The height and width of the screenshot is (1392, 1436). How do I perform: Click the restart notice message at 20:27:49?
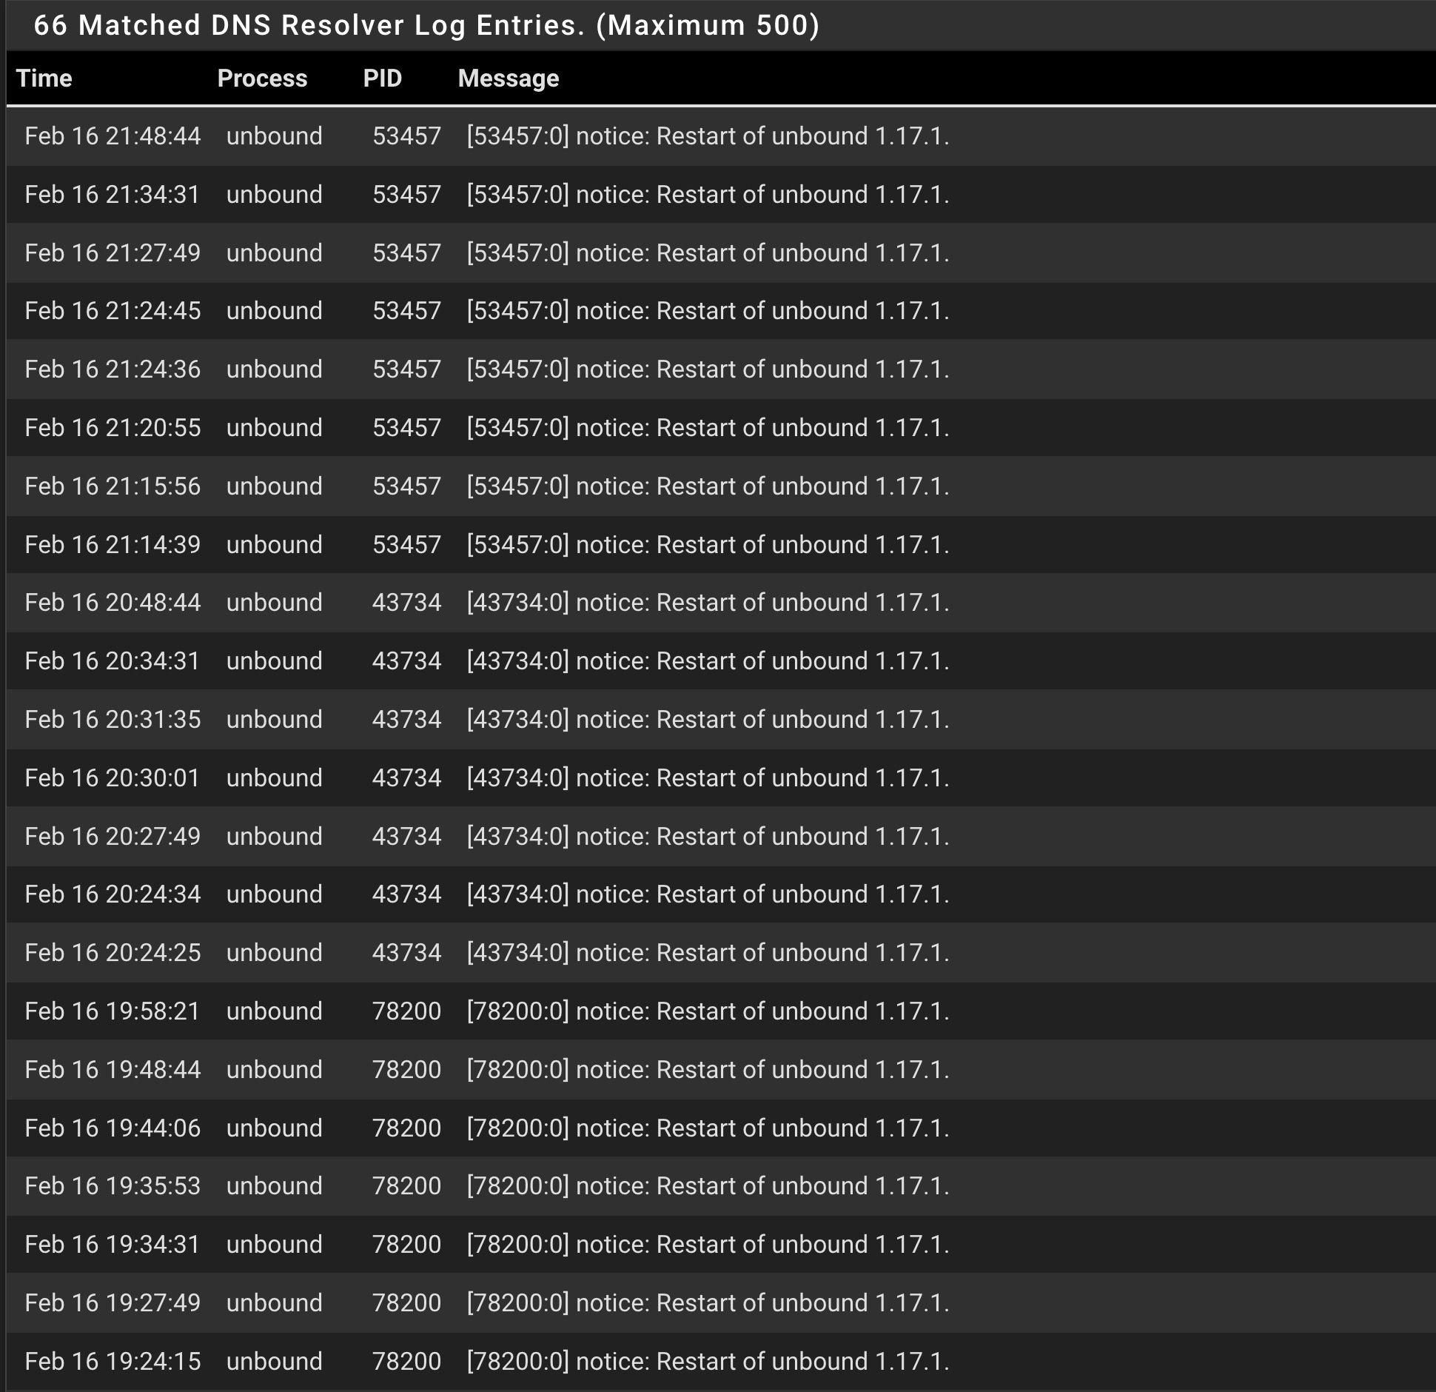tap(708, 837)
